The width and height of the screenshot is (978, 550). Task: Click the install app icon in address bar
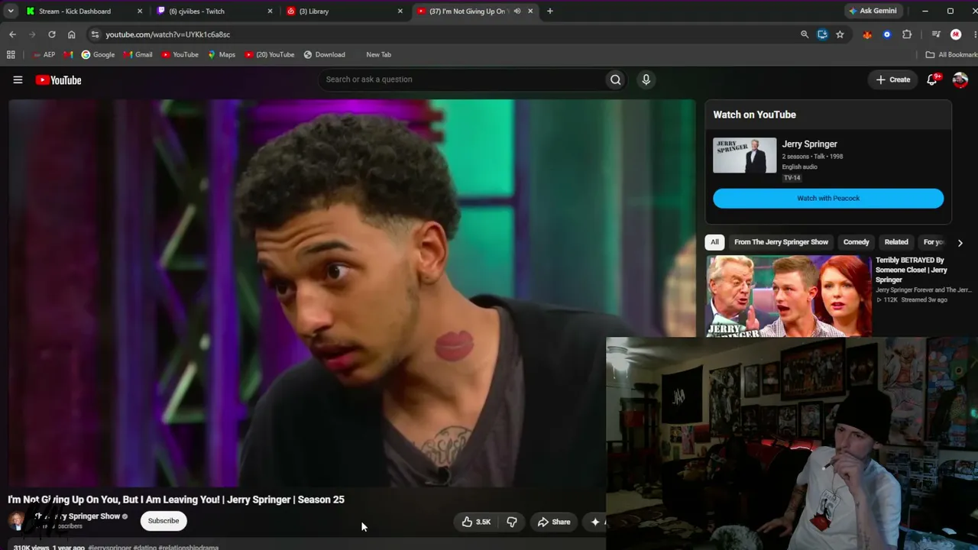click(822, 34)
